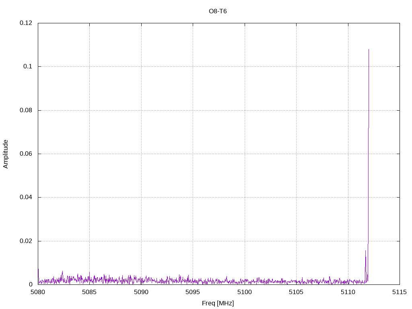The image size is (412, 309).
Task: Click the tall spike peak near 5112 MHz
Action: pyautogui.click(x=369, y=49)
